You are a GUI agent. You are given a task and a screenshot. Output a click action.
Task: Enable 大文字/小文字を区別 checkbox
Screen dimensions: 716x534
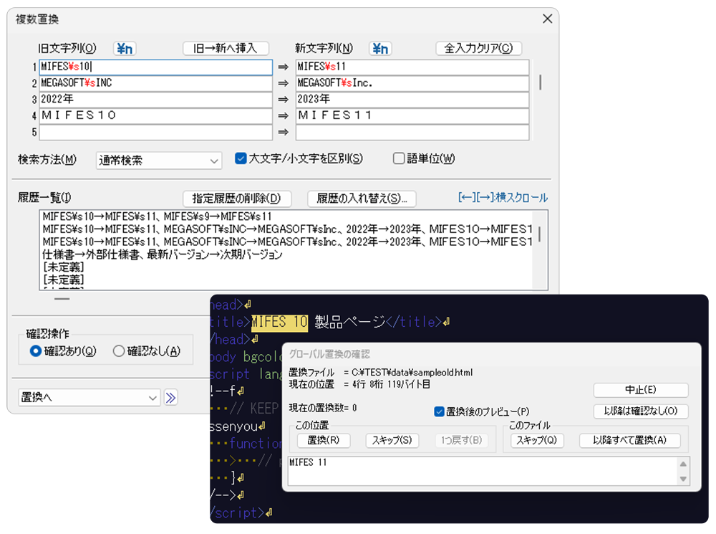pyautogui.click(x=241, y=159)
